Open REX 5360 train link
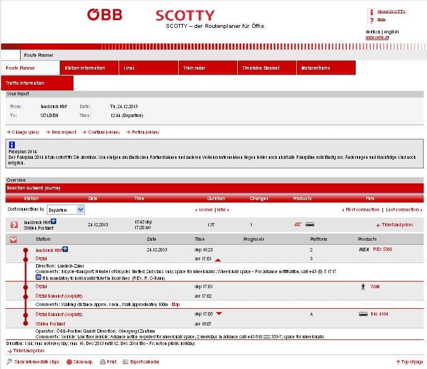427x369 pixels. click(382, 249)
